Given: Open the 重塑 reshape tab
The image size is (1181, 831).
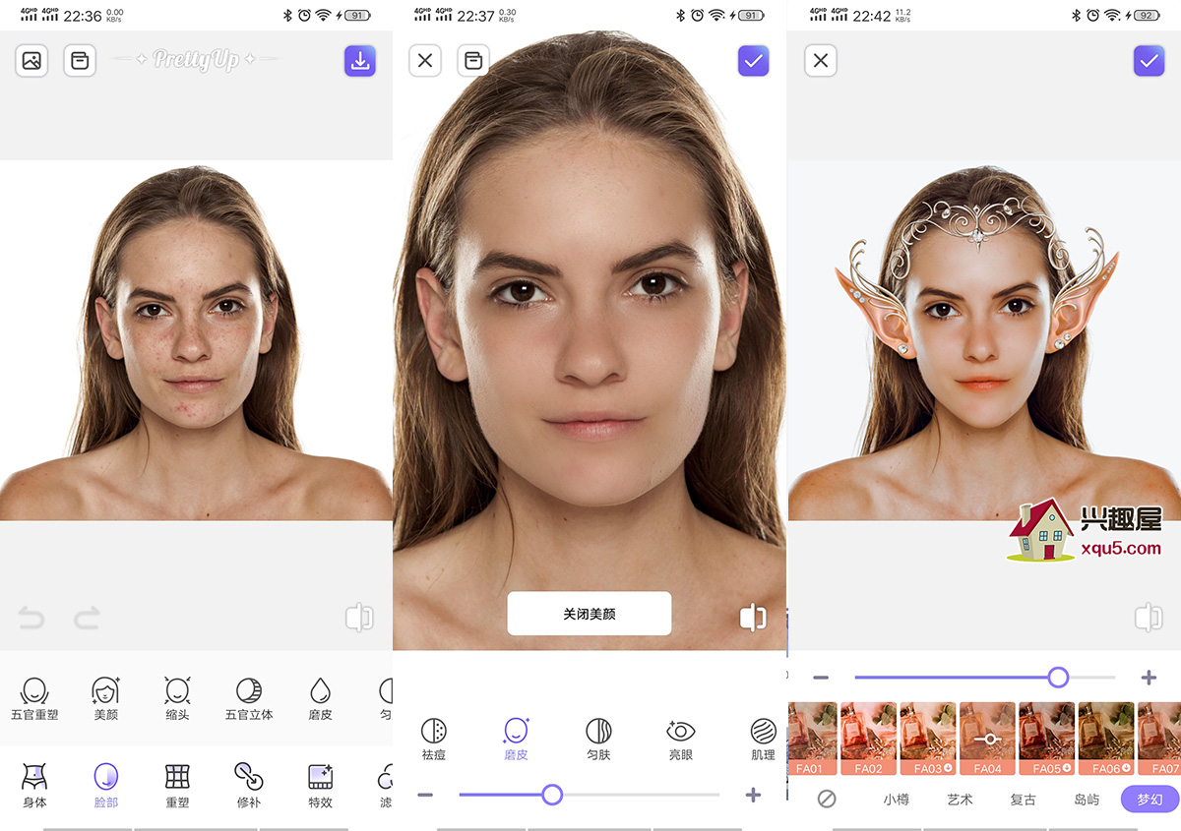Looking at the screenshot, I should pos(177,786).
